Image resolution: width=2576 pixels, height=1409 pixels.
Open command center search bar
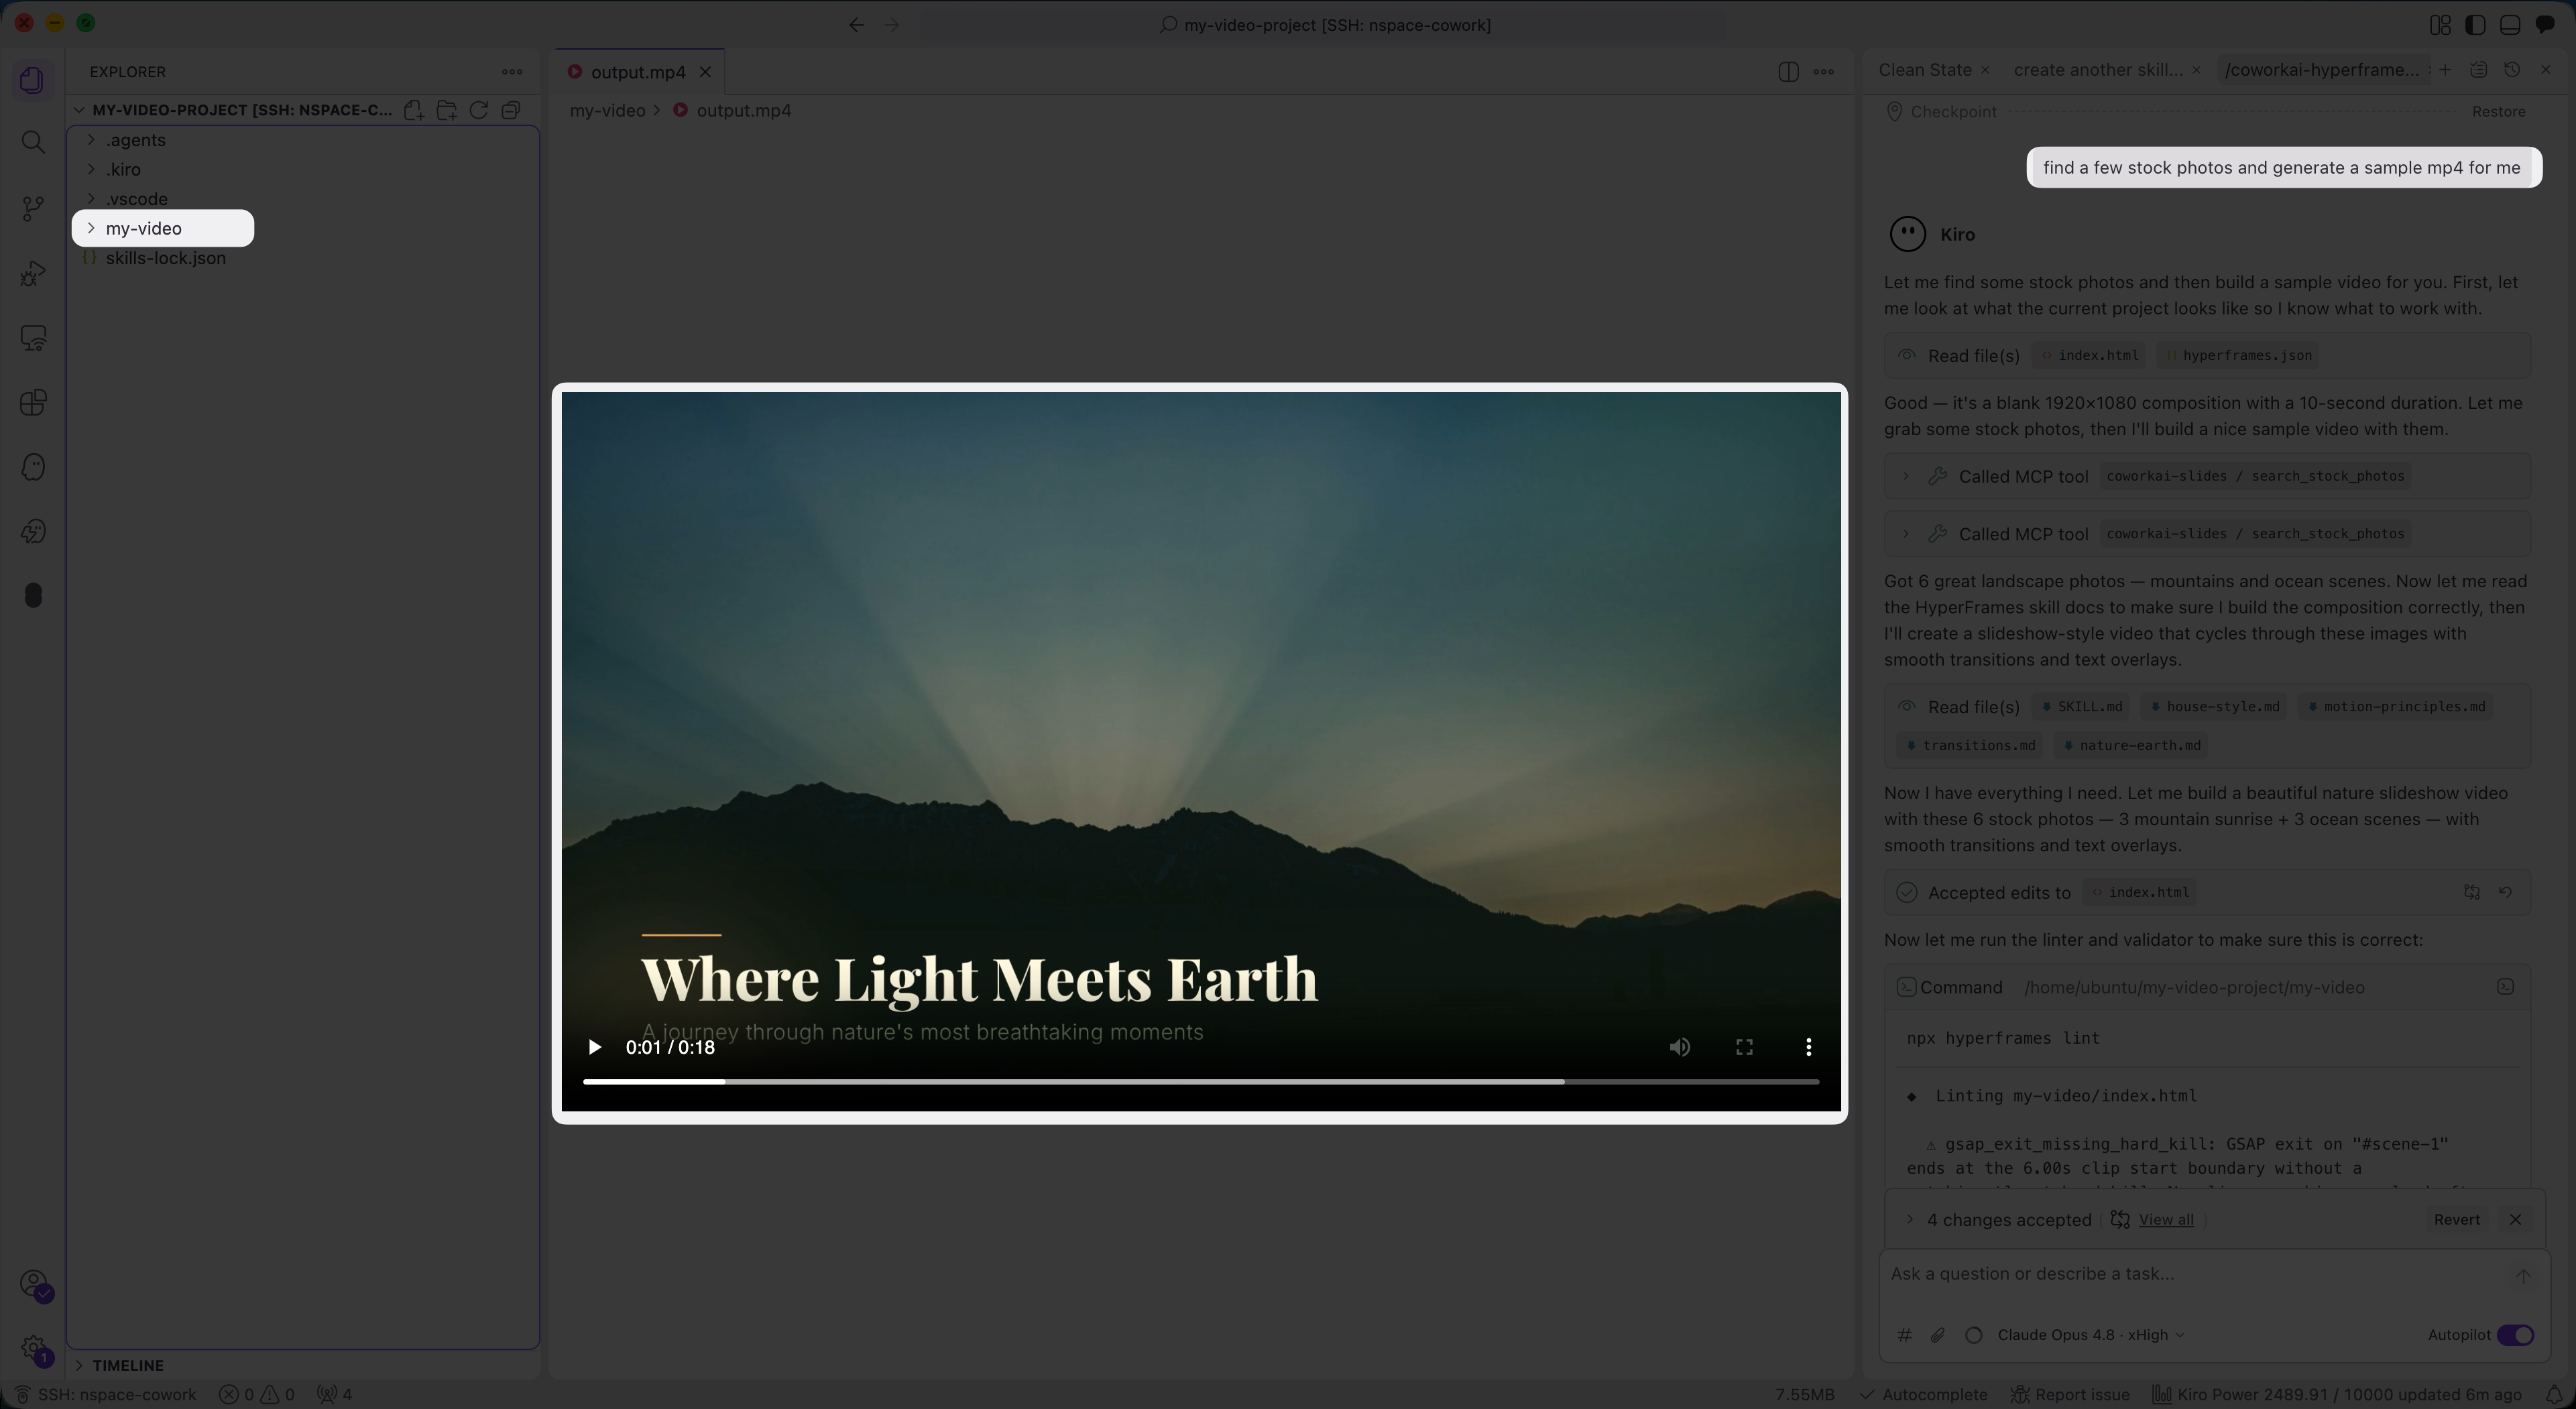(x=1325, y=25)
